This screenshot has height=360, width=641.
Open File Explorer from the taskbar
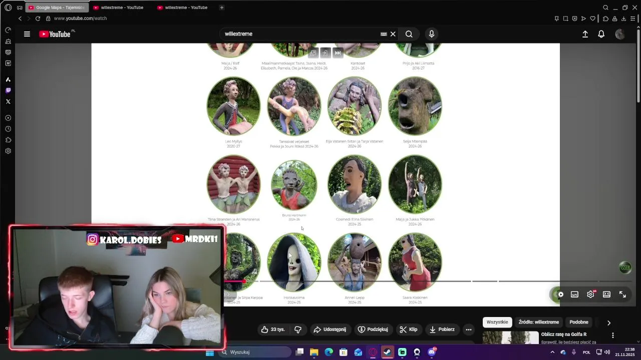[x=314, y=352]
